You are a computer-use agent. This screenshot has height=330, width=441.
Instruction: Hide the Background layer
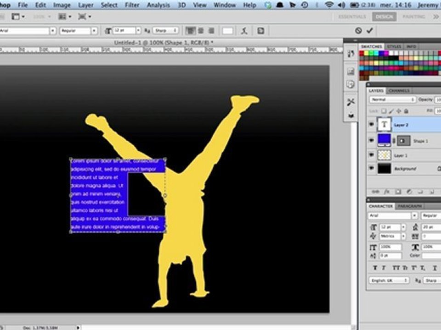pyautogui.click(x=371, y=168)
